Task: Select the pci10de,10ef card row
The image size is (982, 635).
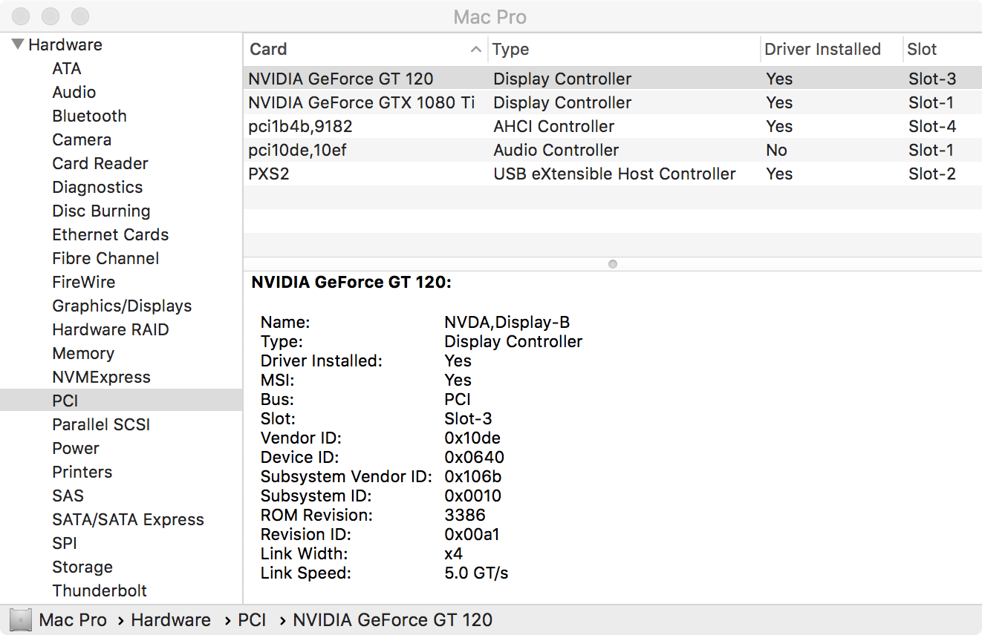Action: click(x=613, y=150)
